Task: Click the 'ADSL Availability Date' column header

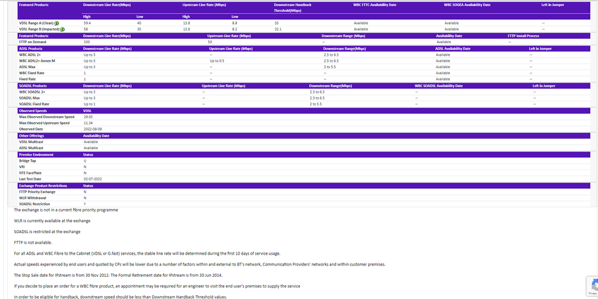Action: pos(453,49)
